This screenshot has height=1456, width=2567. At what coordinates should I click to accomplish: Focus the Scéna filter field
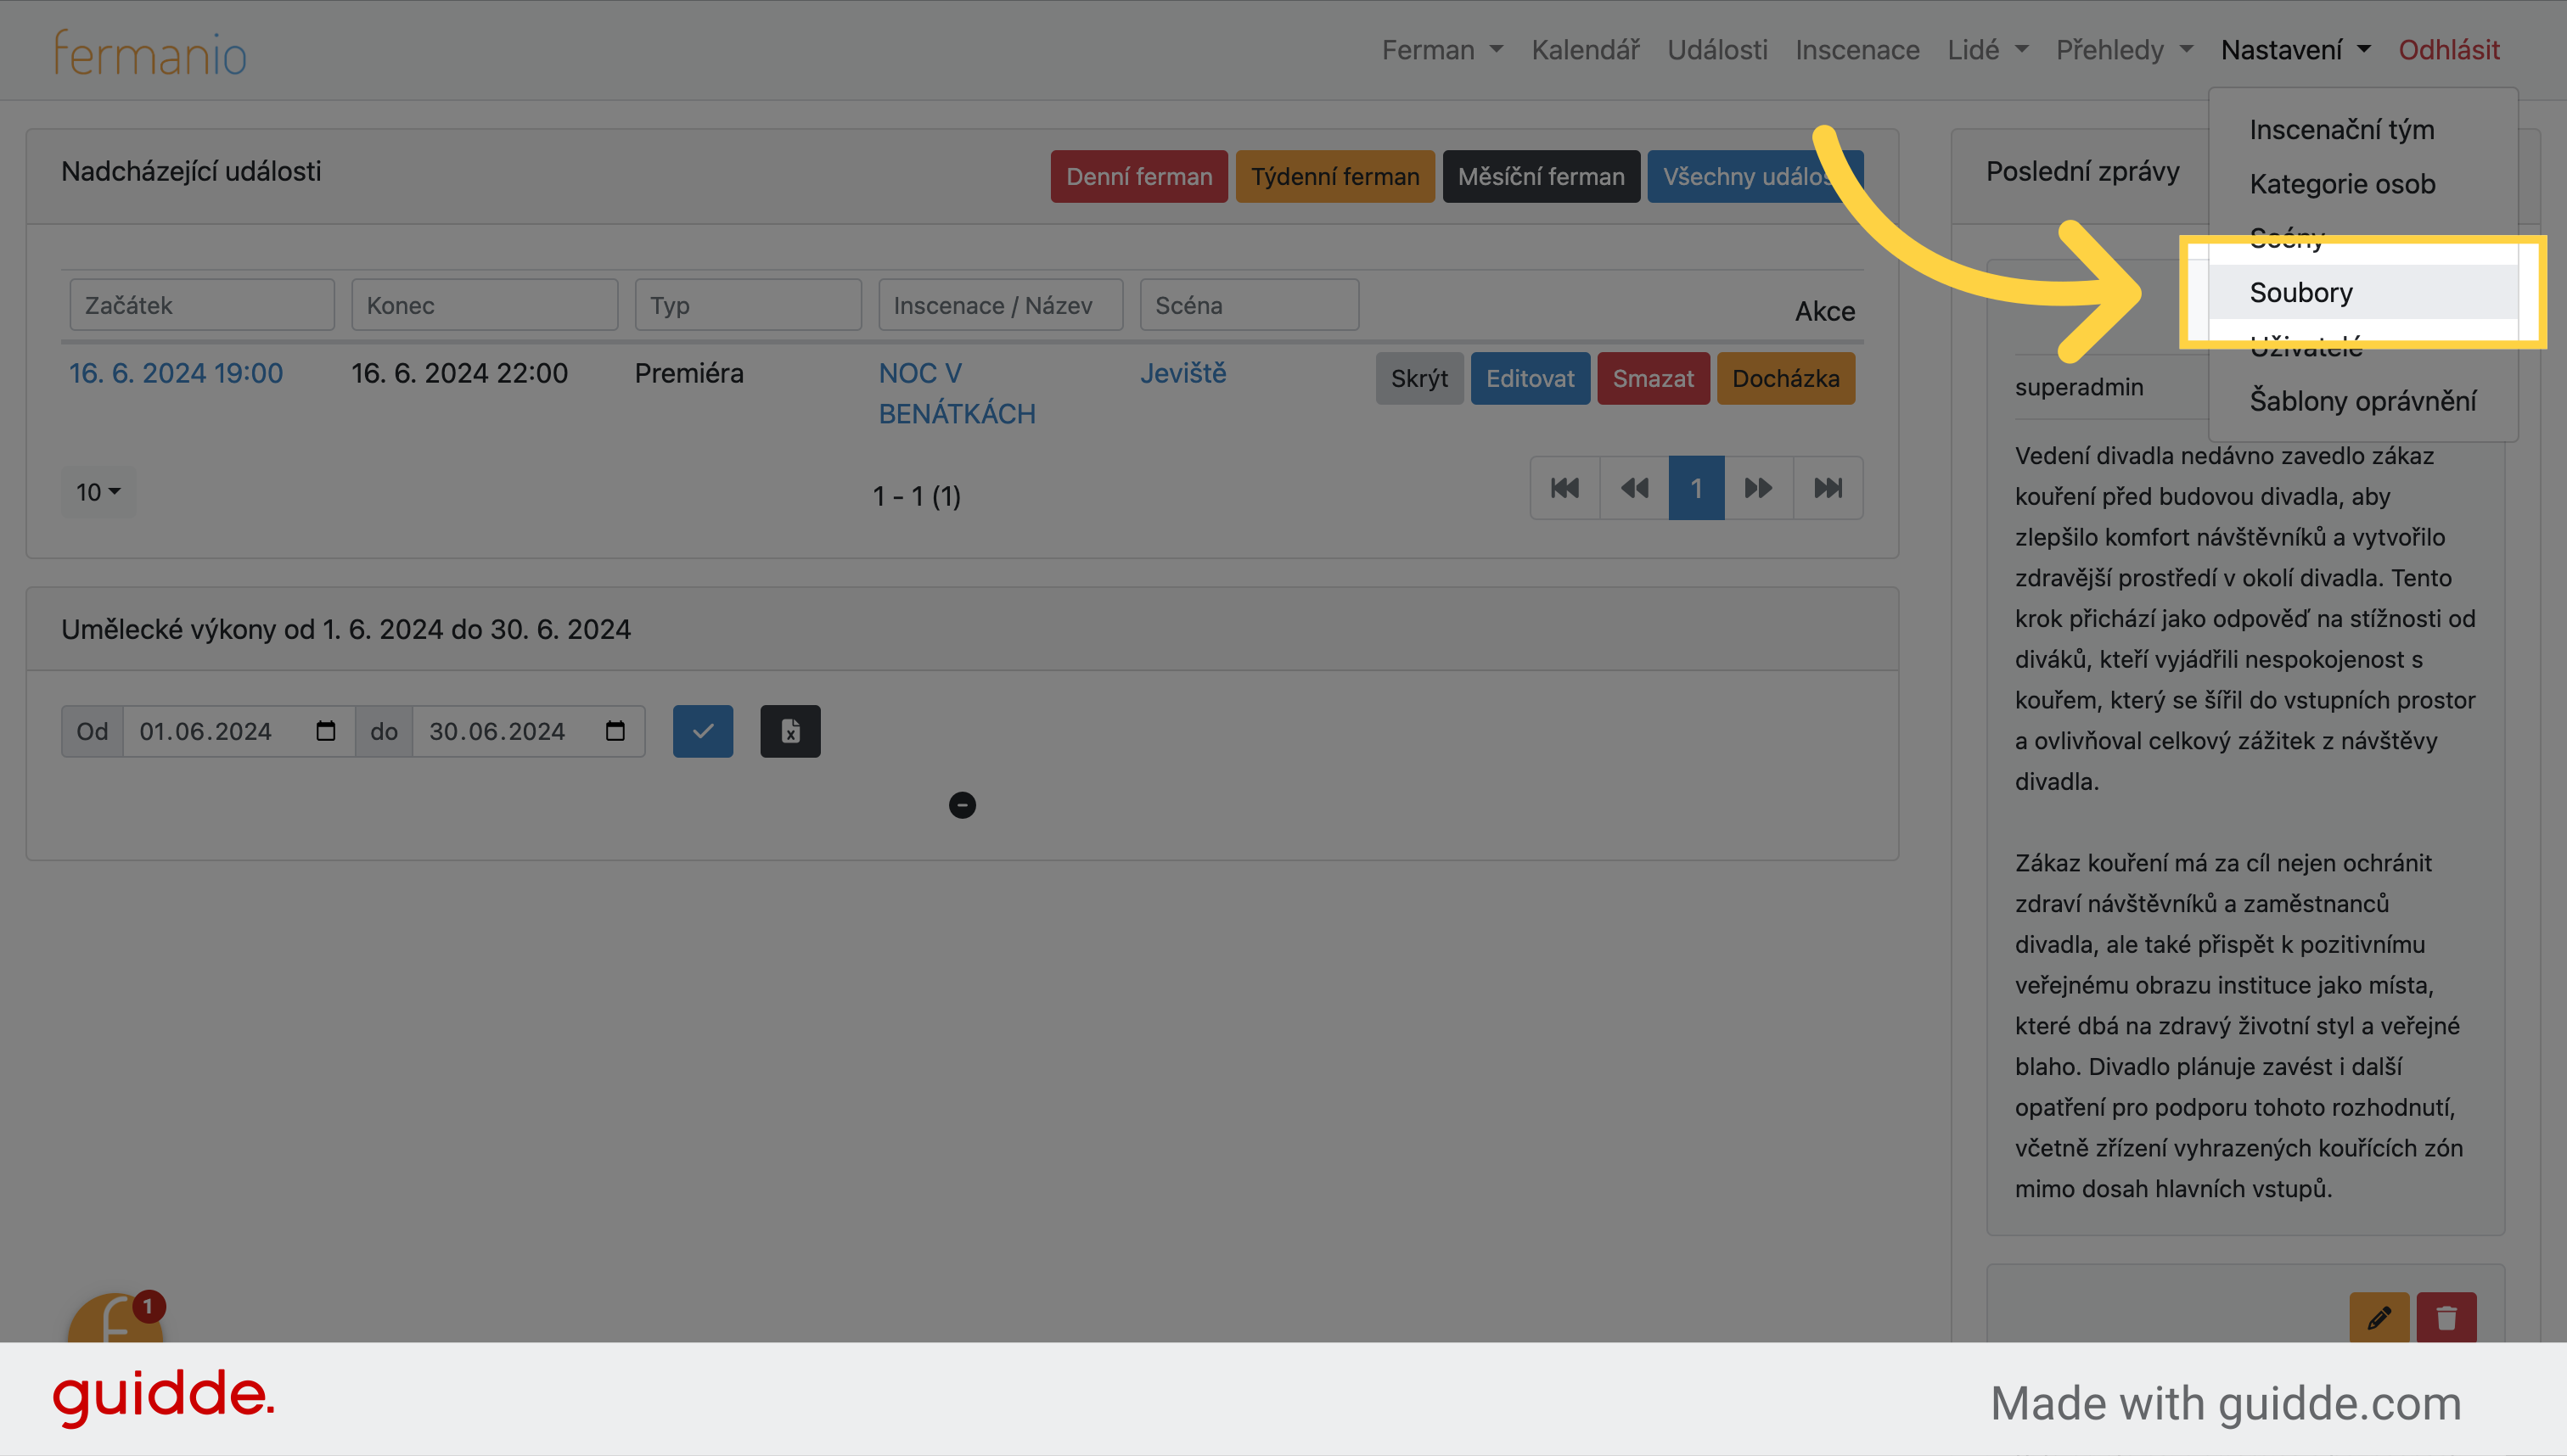tap(1250, 305)
